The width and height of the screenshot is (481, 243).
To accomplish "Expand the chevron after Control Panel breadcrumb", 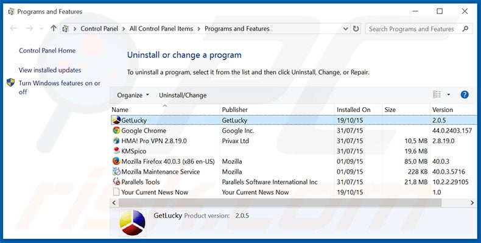I will [x=124, y=29].
